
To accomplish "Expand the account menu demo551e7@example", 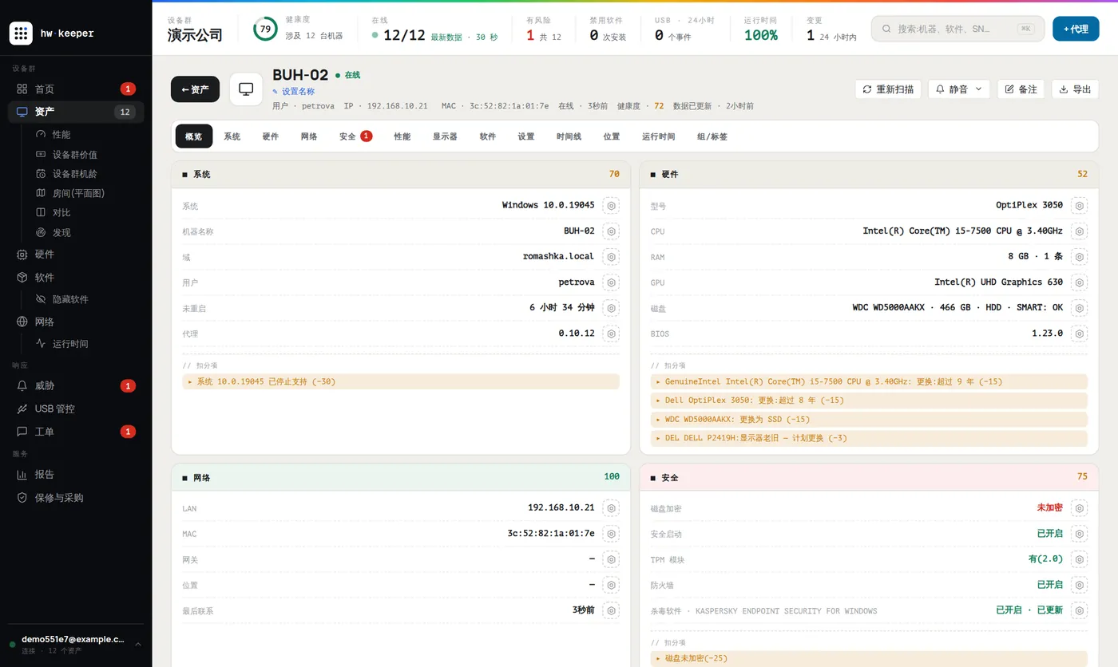I will 76,645.
